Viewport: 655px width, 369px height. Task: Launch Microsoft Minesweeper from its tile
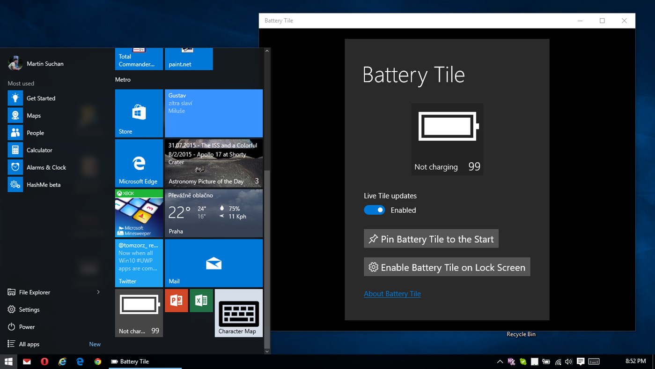(x=139, y=213)
